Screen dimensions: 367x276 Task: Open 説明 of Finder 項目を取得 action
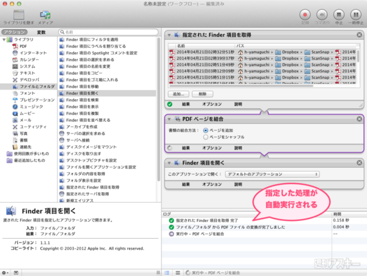(239, 104)
